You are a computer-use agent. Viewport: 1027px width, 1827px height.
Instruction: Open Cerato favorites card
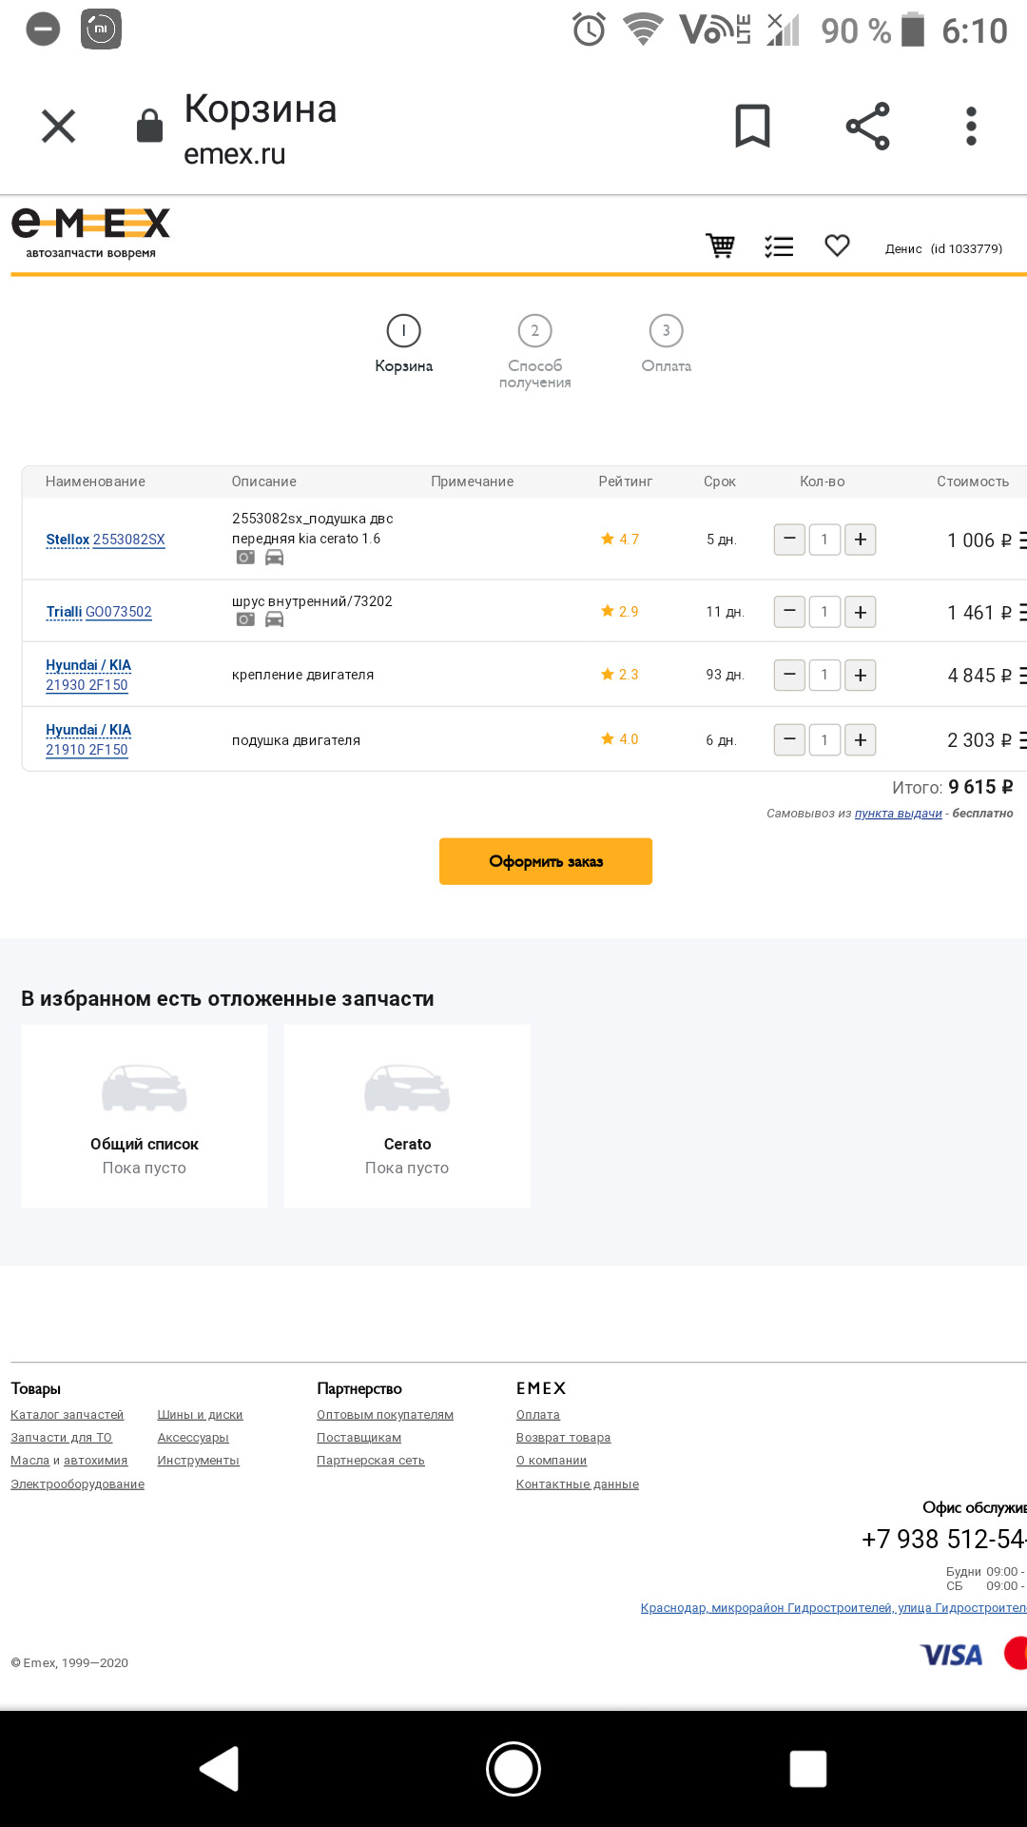[407, 1116]
